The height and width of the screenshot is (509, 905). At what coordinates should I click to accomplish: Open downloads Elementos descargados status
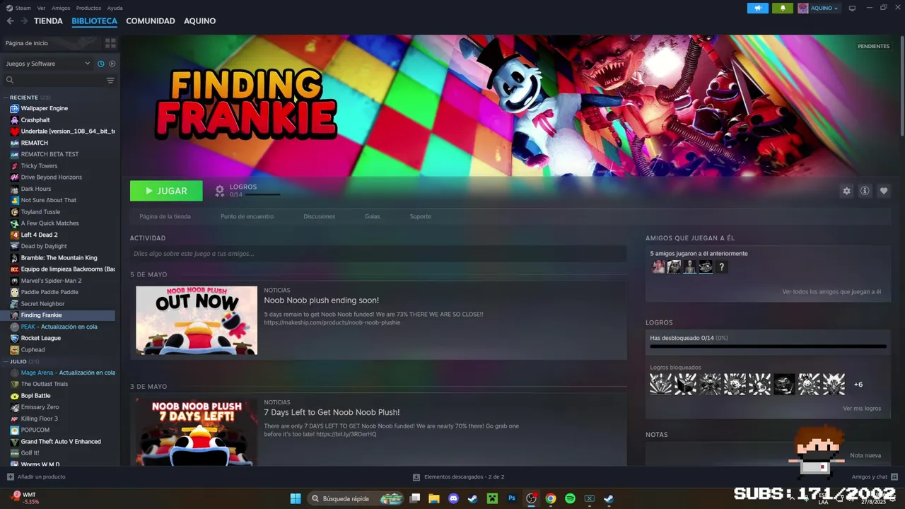458,477
